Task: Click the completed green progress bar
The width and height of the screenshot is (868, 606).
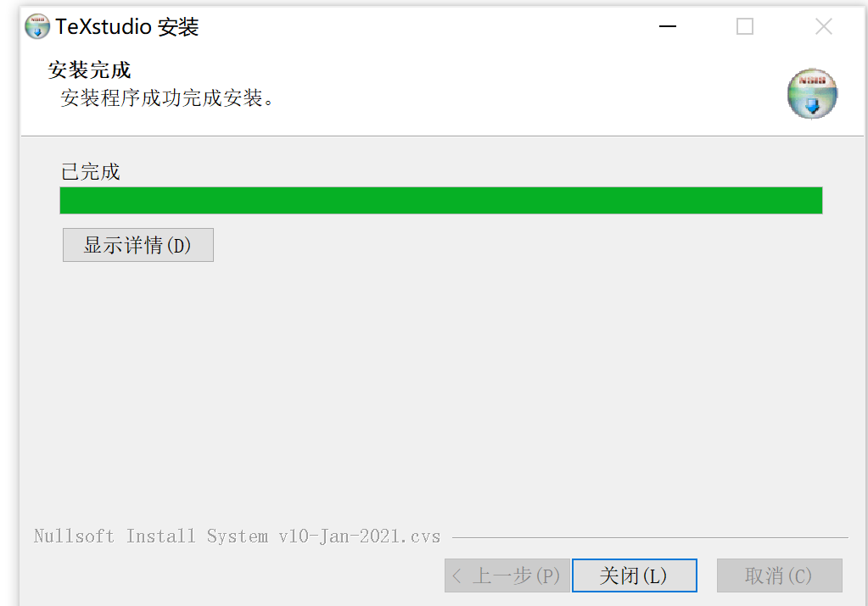Action: coord(440,200)
